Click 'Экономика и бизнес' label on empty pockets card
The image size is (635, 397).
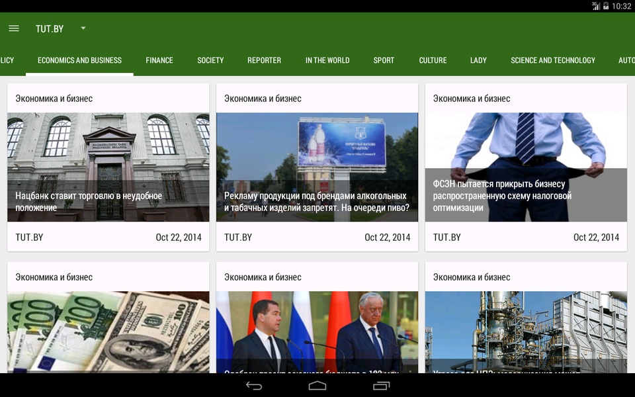pos(472,99)
